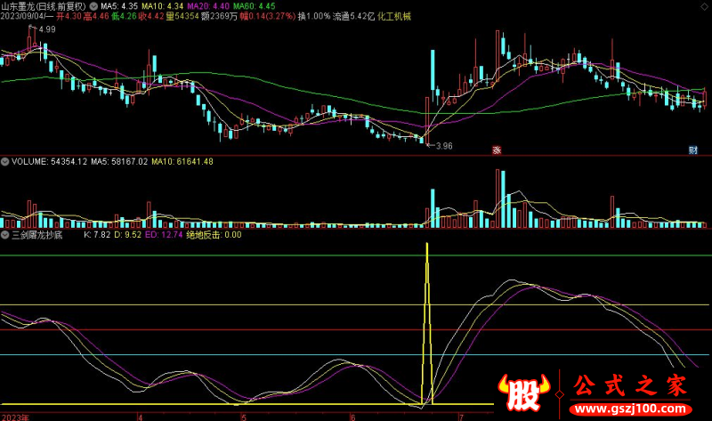Select the 2023年 timeline label

click(15, 416)
